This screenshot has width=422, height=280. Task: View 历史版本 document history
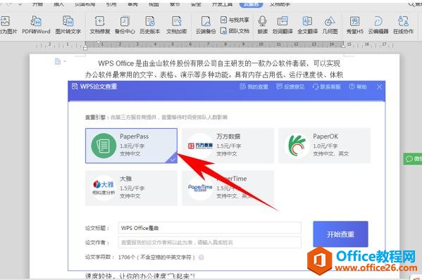pos(149,25)
